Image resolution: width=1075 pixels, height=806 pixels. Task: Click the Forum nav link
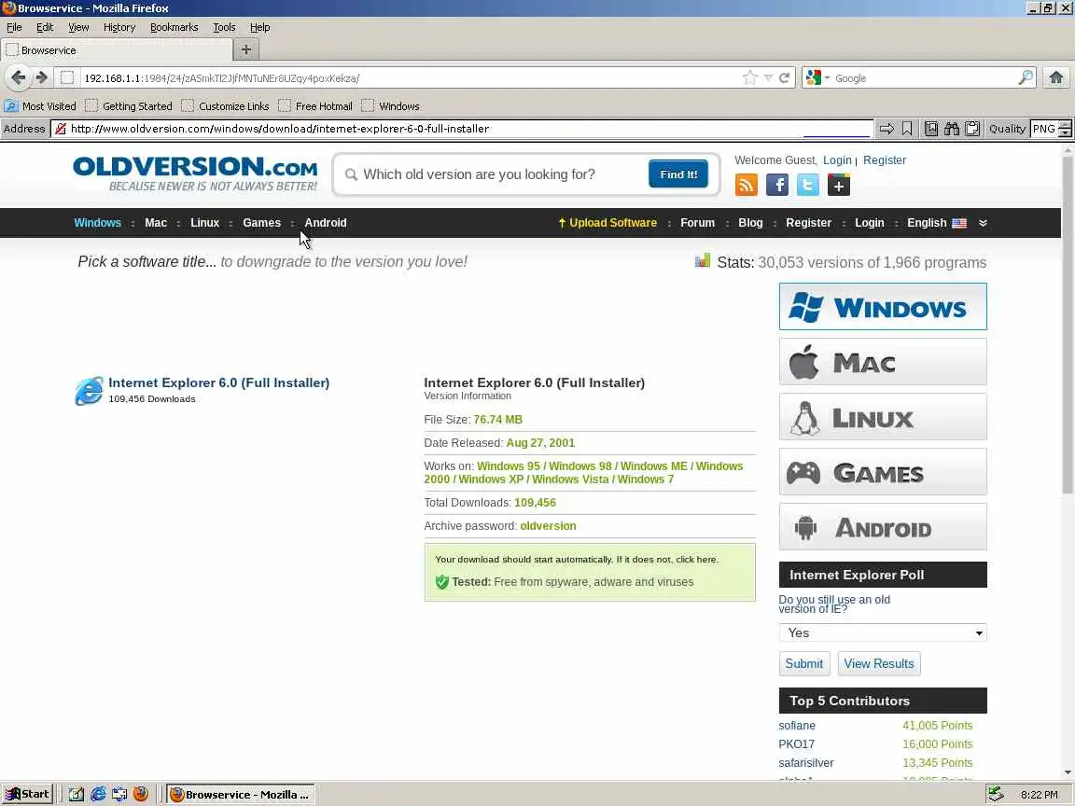point(697,223)
